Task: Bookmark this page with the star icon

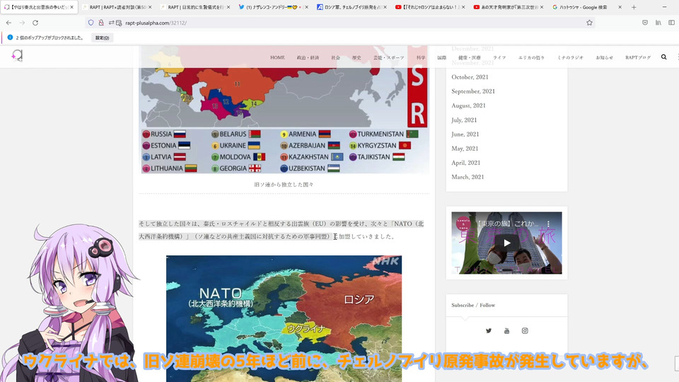Action: click(x=589, y=23)
